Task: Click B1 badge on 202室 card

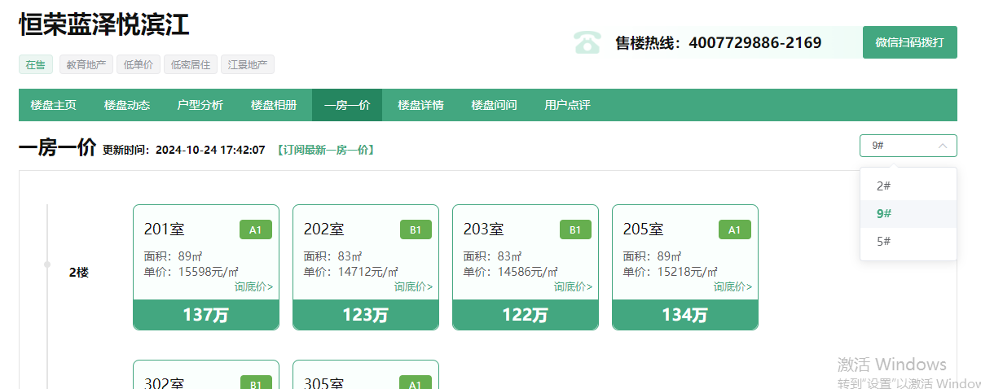Action: 416,229
